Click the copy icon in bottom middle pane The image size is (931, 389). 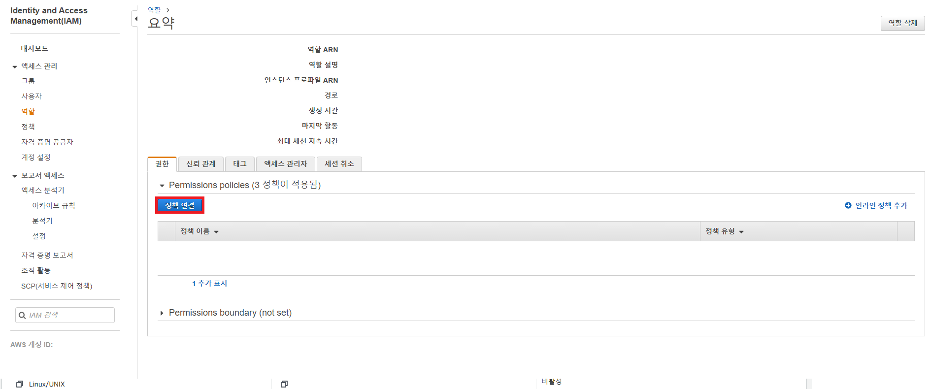[x=284, y=384]
